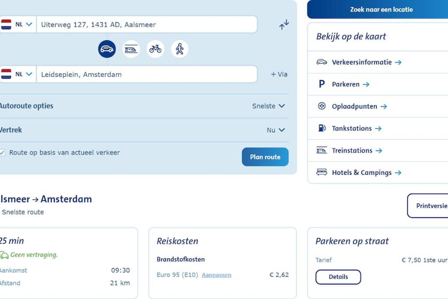Click the Leidseplein, Amsterdam destination field
Viewport: 448px width, 299px height.
(147, 74)
